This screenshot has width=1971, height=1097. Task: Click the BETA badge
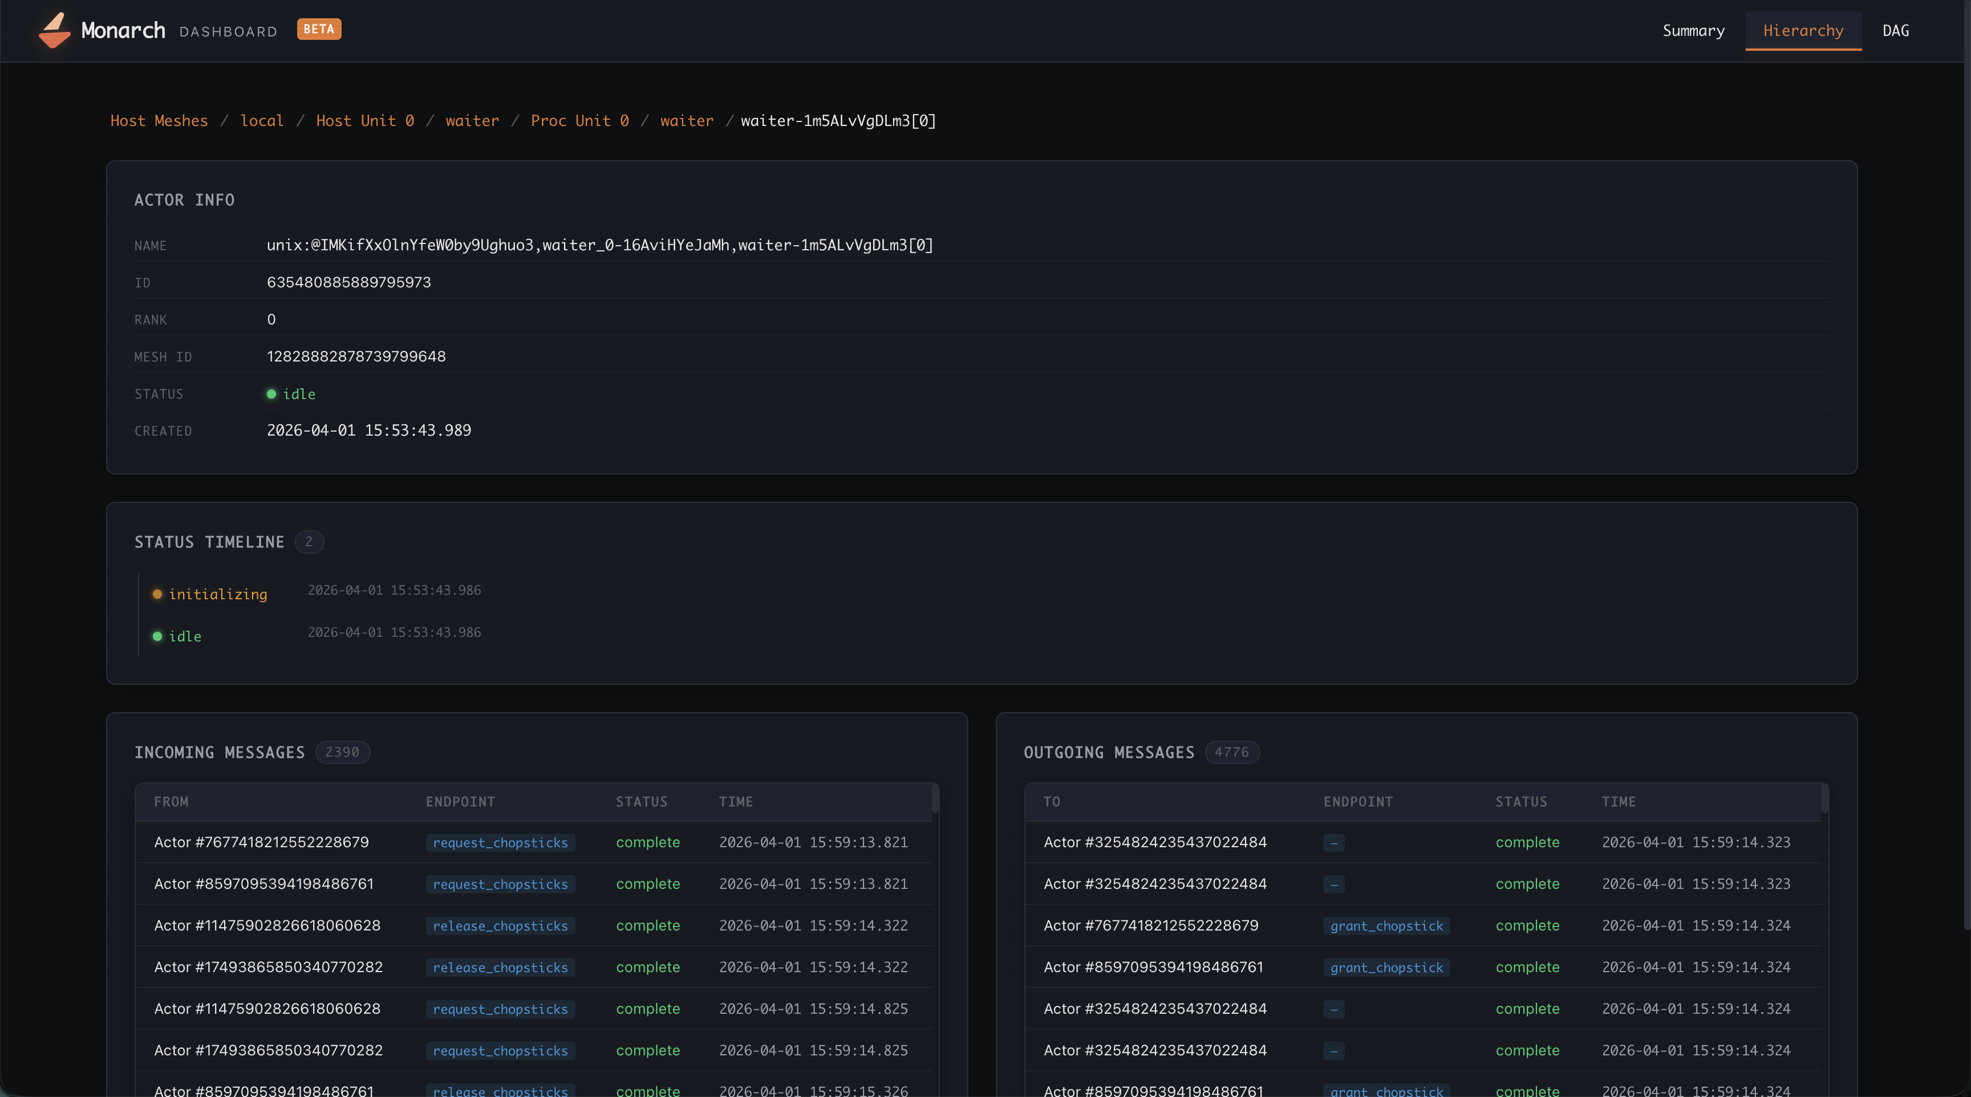point(318,29)
